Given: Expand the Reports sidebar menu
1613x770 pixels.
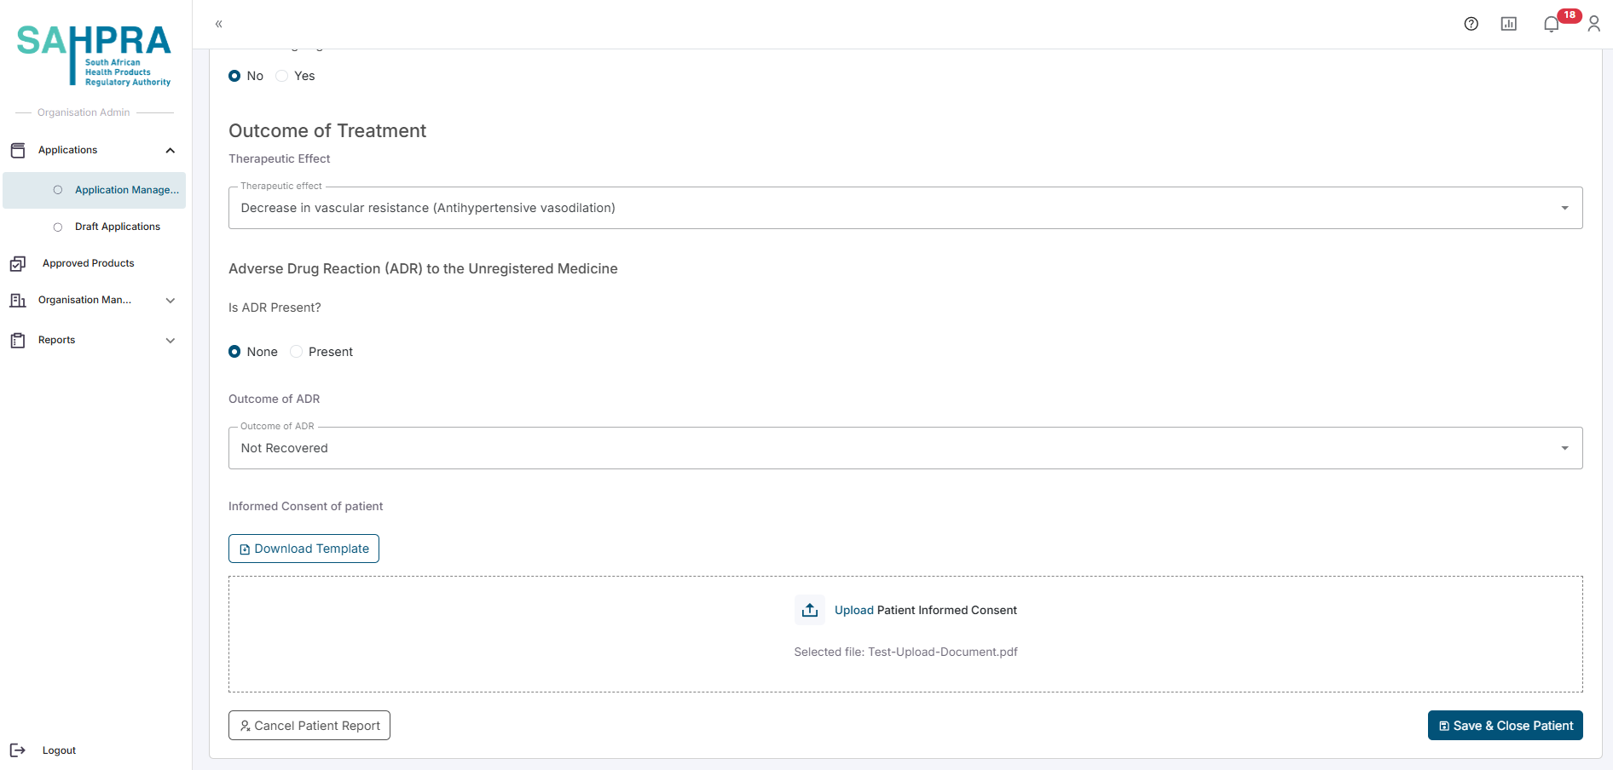Looking at the screenshot, I should [94, 340].
